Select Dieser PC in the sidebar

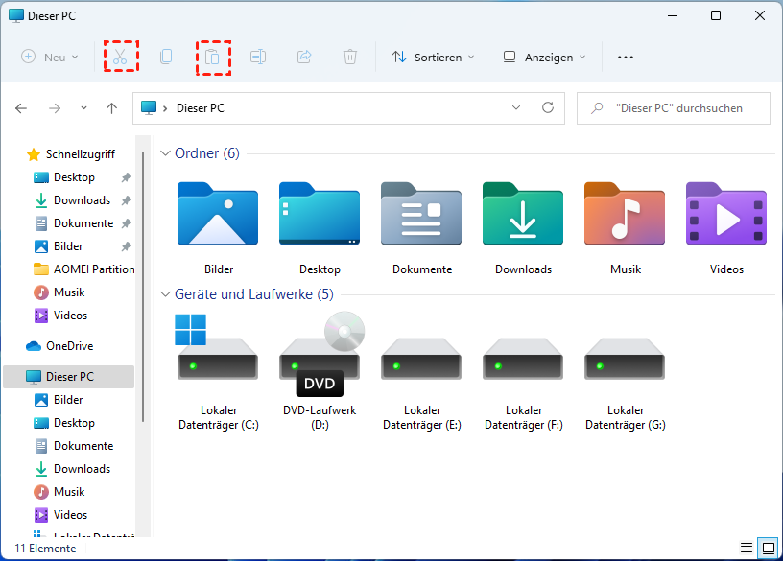(69, 376)
